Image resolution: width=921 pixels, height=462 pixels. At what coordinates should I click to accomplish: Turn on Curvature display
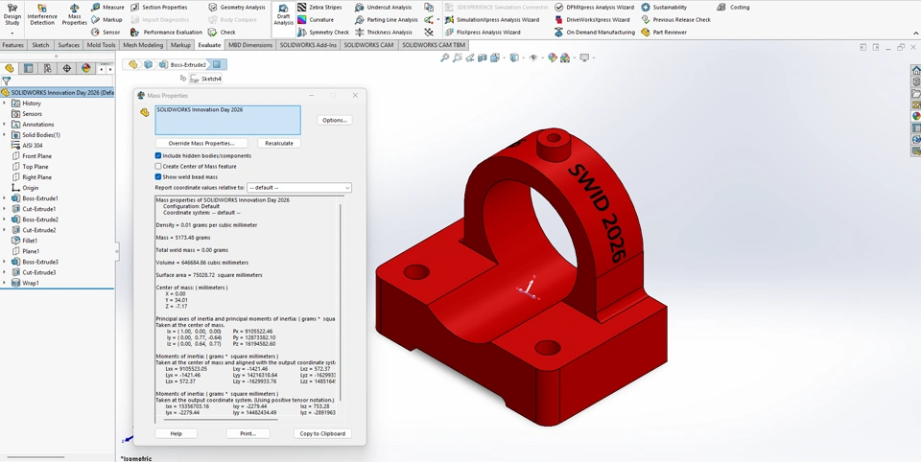pos(316,19)
